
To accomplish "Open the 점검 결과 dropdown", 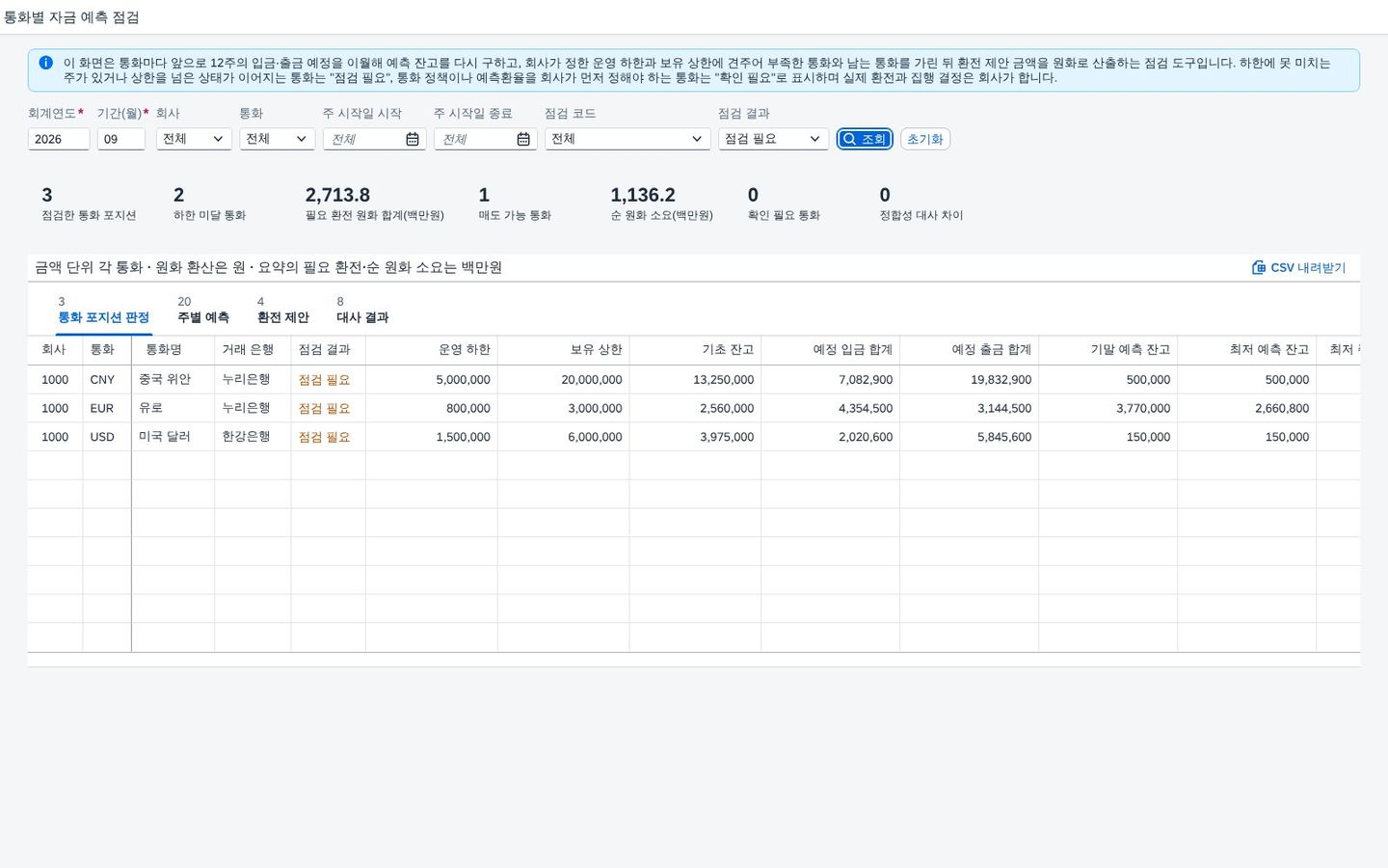I will pos(773,139).
